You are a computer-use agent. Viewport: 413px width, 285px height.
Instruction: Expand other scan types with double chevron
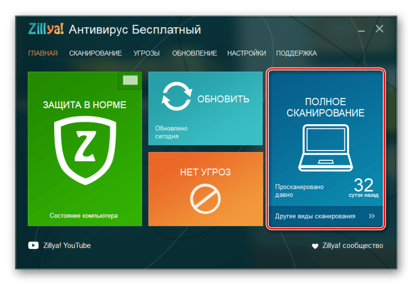372,216
